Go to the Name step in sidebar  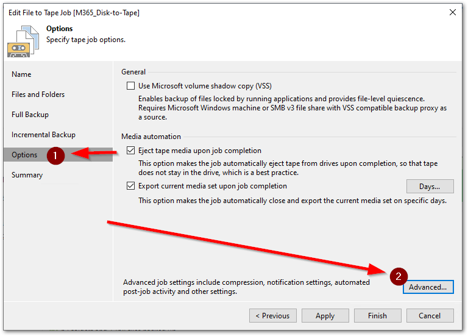pyautogui.click(x=21, y=74)
